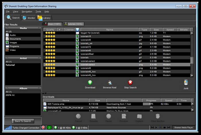The height and width of the screenshot is (135, 201).
Task: Select the 'tutorials72' gif result
Action: pyautogui.click(x=117, y=47)
